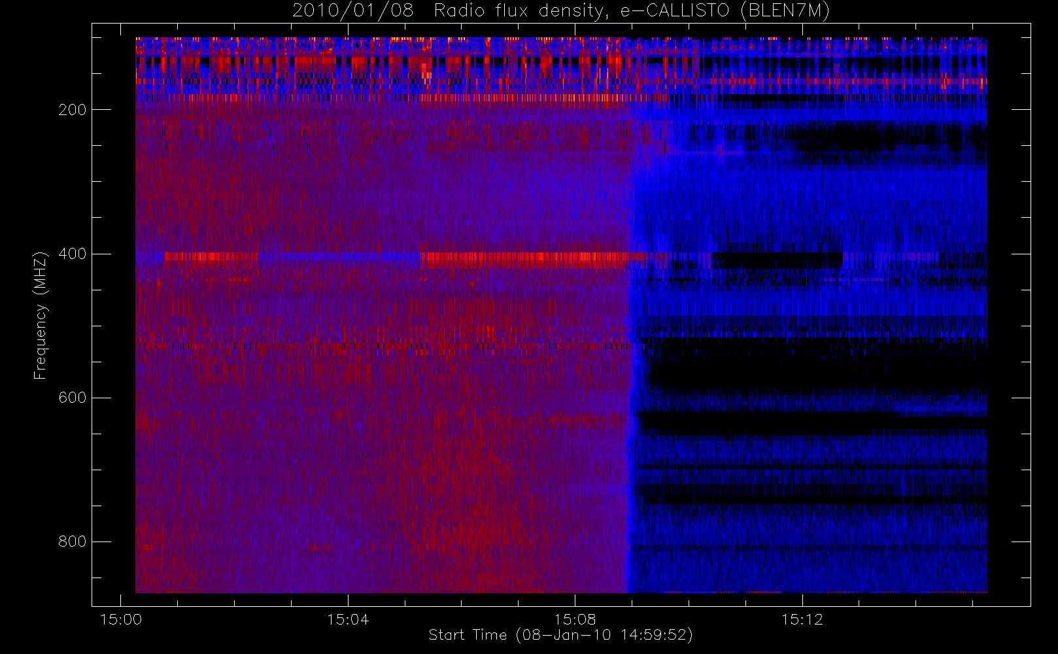Click the 15:04 time tick label
1058x654 pixels.
point(348,619)
